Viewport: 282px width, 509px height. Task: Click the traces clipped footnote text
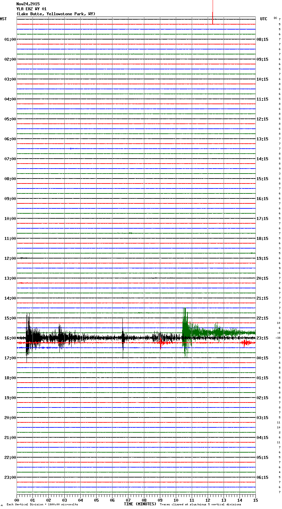point(200,505)
